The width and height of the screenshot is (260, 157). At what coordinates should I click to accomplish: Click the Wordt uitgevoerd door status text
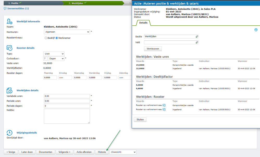[x=192, y=17]
